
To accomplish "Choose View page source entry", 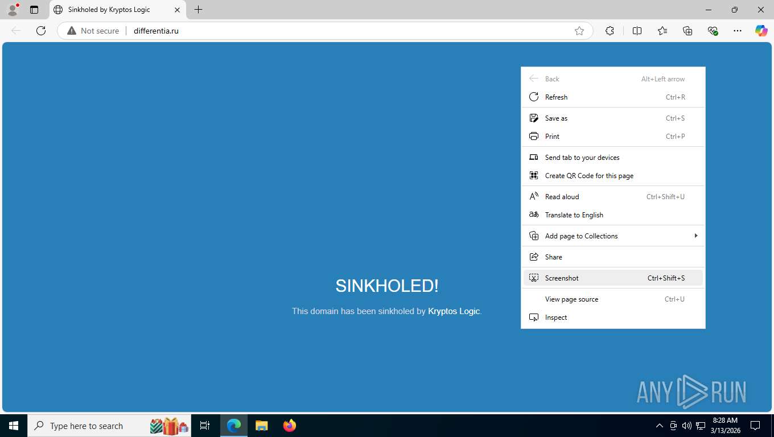I will pyautogui.click(x=613, y=299).
